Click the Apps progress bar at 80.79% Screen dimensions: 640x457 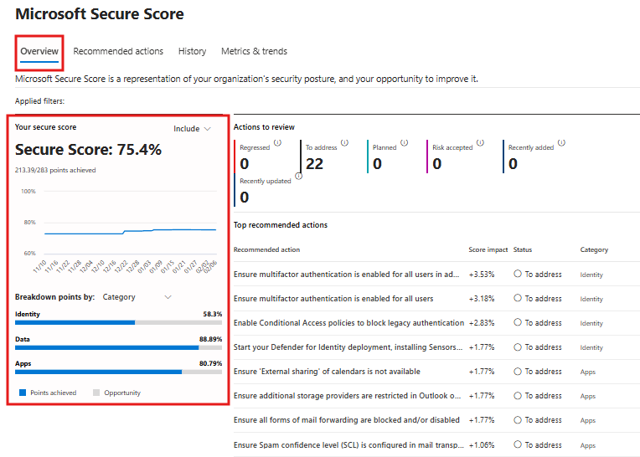[118, 372]
